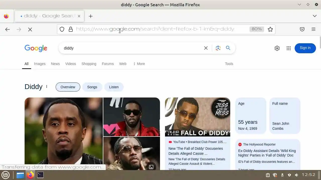Open more images icon

point(151,167)
